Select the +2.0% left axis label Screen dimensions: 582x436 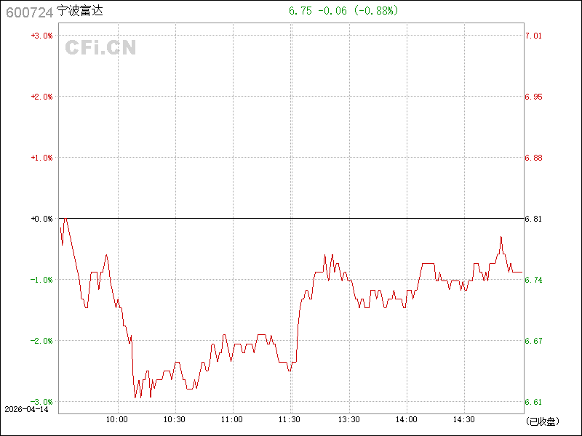click(41, 97)
